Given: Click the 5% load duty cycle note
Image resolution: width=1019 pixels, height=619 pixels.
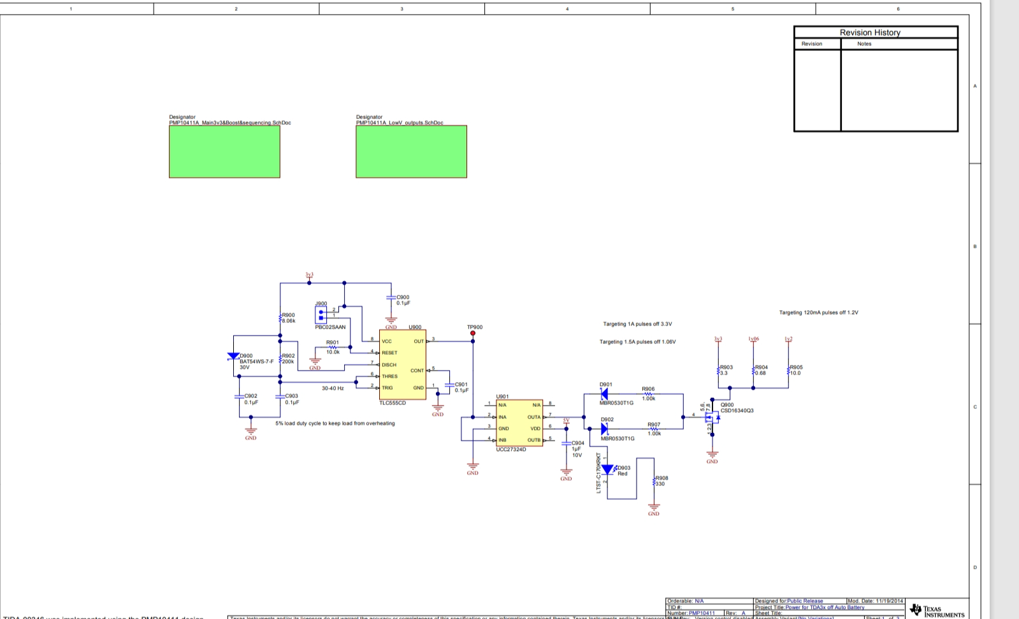Looking at the screenshot, I should pos(335,423).
